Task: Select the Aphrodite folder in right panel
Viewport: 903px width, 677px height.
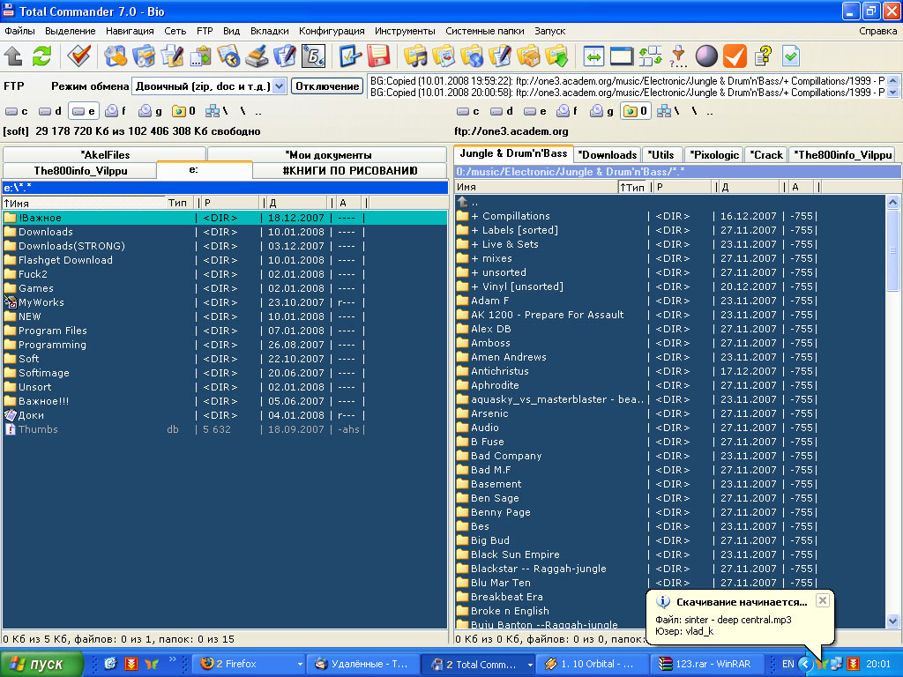Action: (x=495, y=385)
